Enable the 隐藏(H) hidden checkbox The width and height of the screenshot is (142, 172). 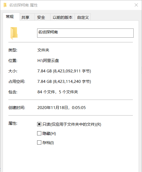pos(39,133)
